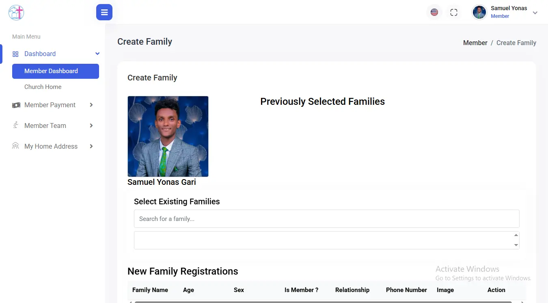Image resolution: width=548 pixels, height=303 pixels.
Task: Open the Samuel Yonas profile dropdown
Action: point(535,13)
